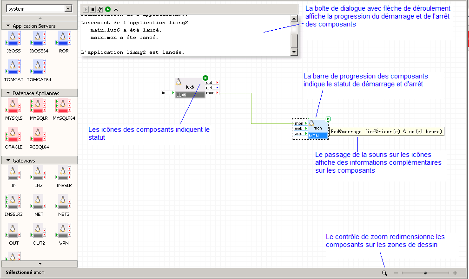Click the 'web' terminal of mon component
The width and height of the screenshot is (469, 279).
(x=301, y=129)
